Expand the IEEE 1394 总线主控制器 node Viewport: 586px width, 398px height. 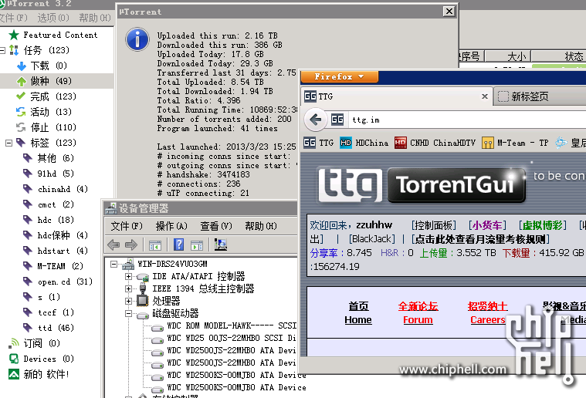click(128, 288)
